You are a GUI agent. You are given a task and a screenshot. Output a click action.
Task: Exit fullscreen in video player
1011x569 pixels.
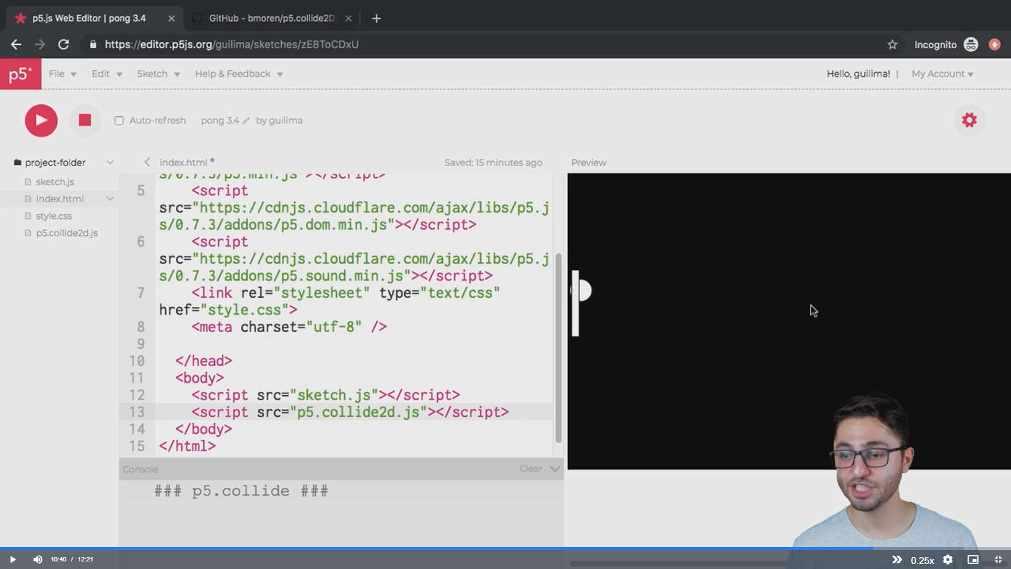pos(998,560)
